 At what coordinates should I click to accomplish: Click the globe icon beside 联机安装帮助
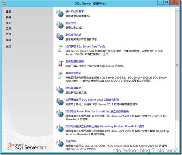coord(60,90)
